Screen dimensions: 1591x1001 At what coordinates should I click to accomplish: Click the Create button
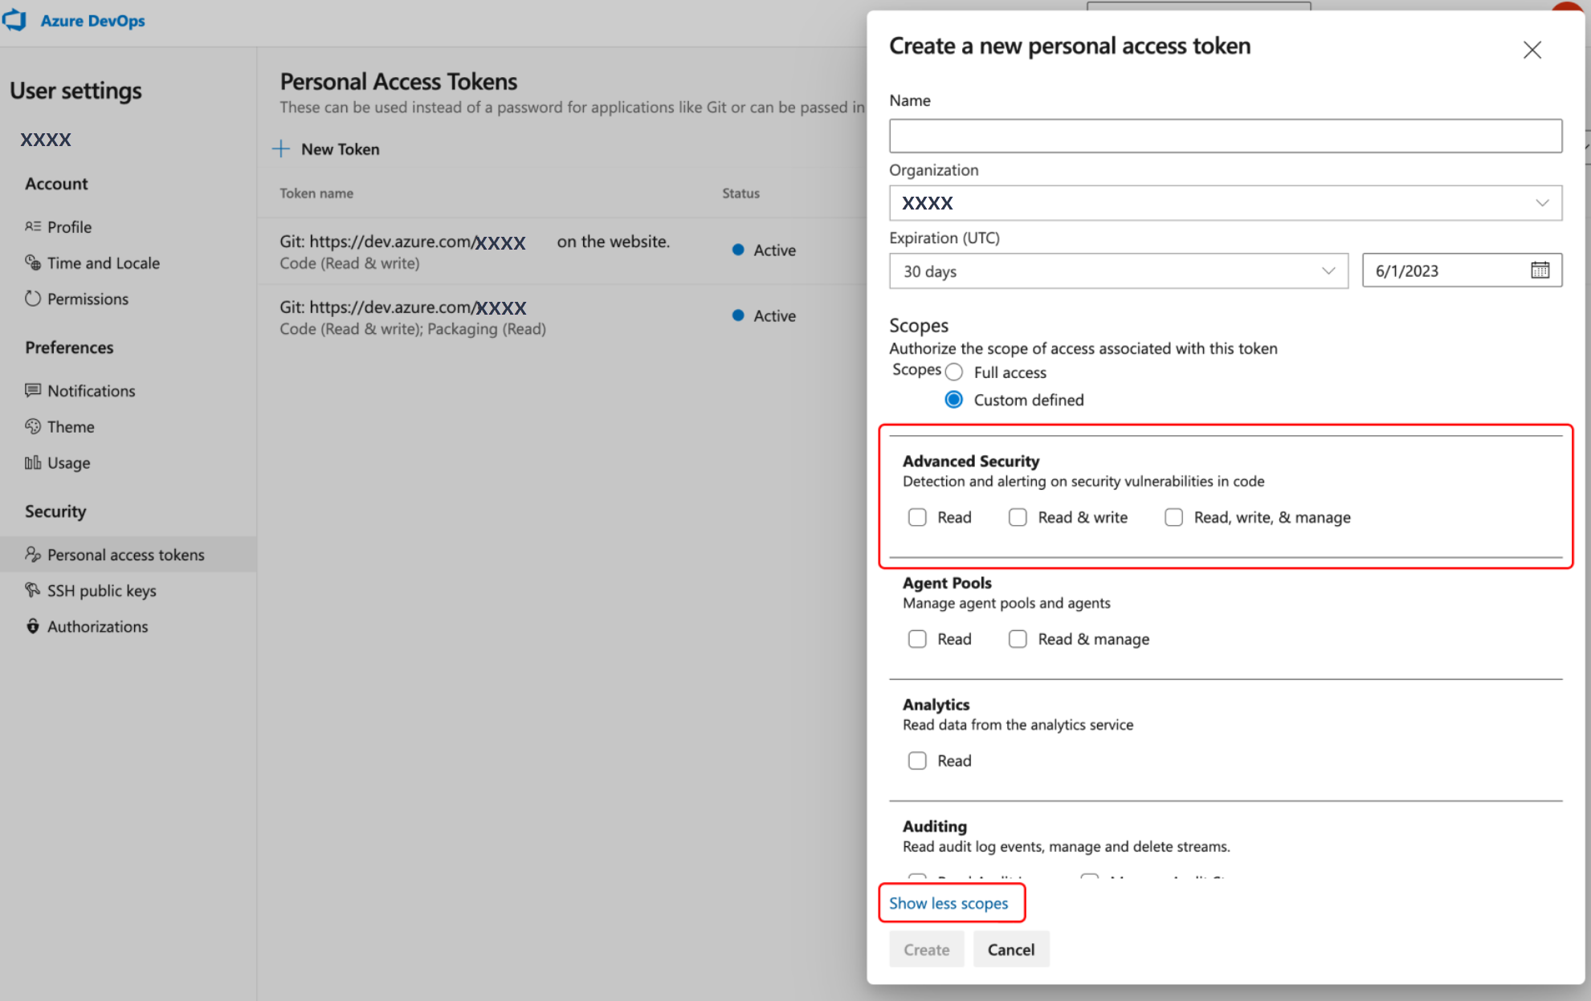[x=927, y=950]
